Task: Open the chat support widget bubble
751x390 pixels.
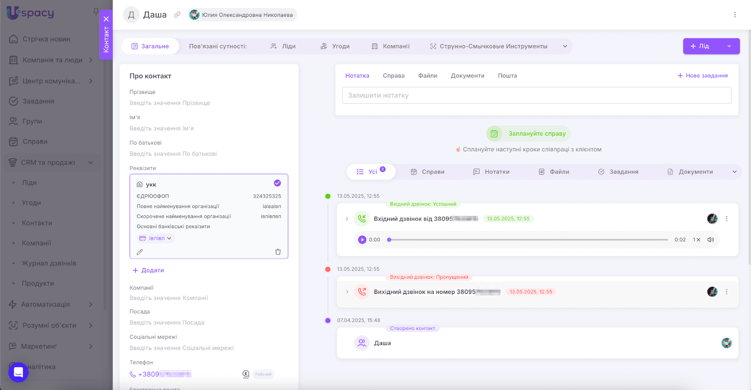Action: pos(18,372)
